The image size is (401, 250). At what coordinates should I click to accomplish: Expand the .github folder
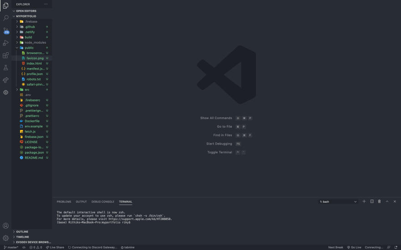(32, 27)
